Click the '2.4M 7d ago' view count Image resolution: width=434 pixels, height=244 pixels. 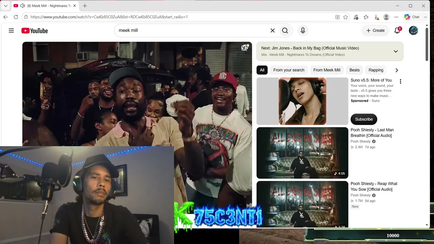coord(363,147)
